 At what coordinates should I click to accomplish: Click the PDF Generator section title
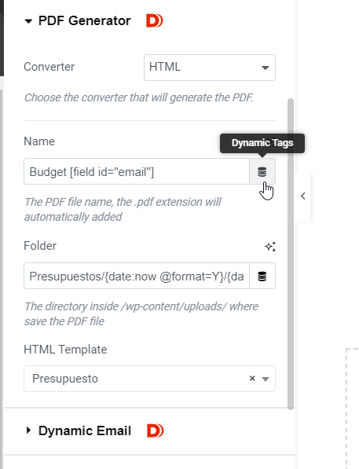pos(85,21)
